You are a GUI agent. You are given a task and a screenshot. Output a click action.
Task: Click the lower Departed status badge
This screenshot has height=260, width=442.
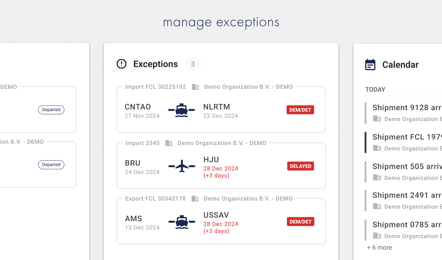[x=51, y=164]
